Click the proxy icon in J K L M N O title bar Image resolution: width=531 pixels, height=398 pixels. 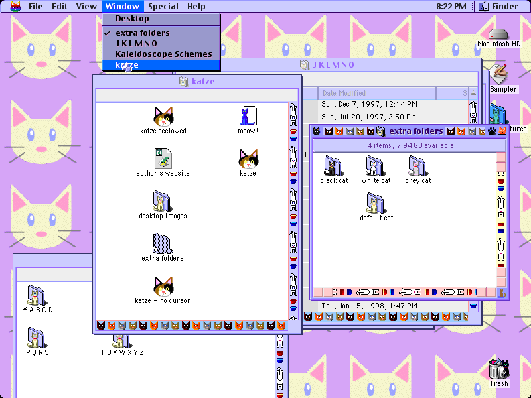(305, 64)
